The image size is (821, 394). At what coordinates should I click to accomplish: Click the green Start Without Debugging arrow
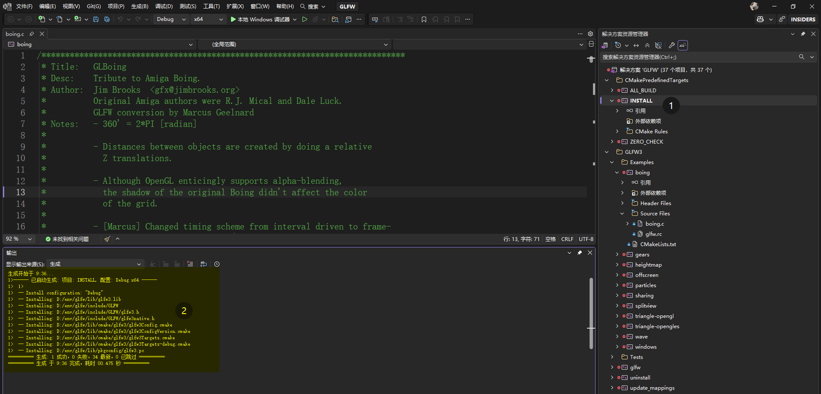305,19
